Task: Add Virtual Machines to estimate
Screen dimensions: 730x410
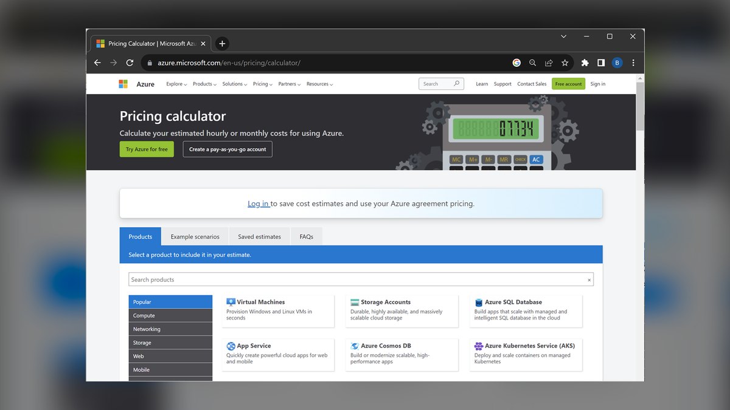Action: pos(278,310)
